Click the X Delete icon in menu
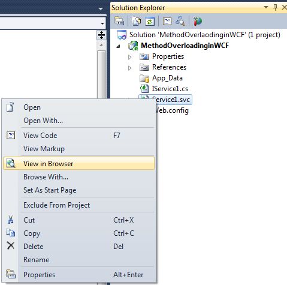The height and width of the screenshot is (285, 287). (x=11, y=246)
